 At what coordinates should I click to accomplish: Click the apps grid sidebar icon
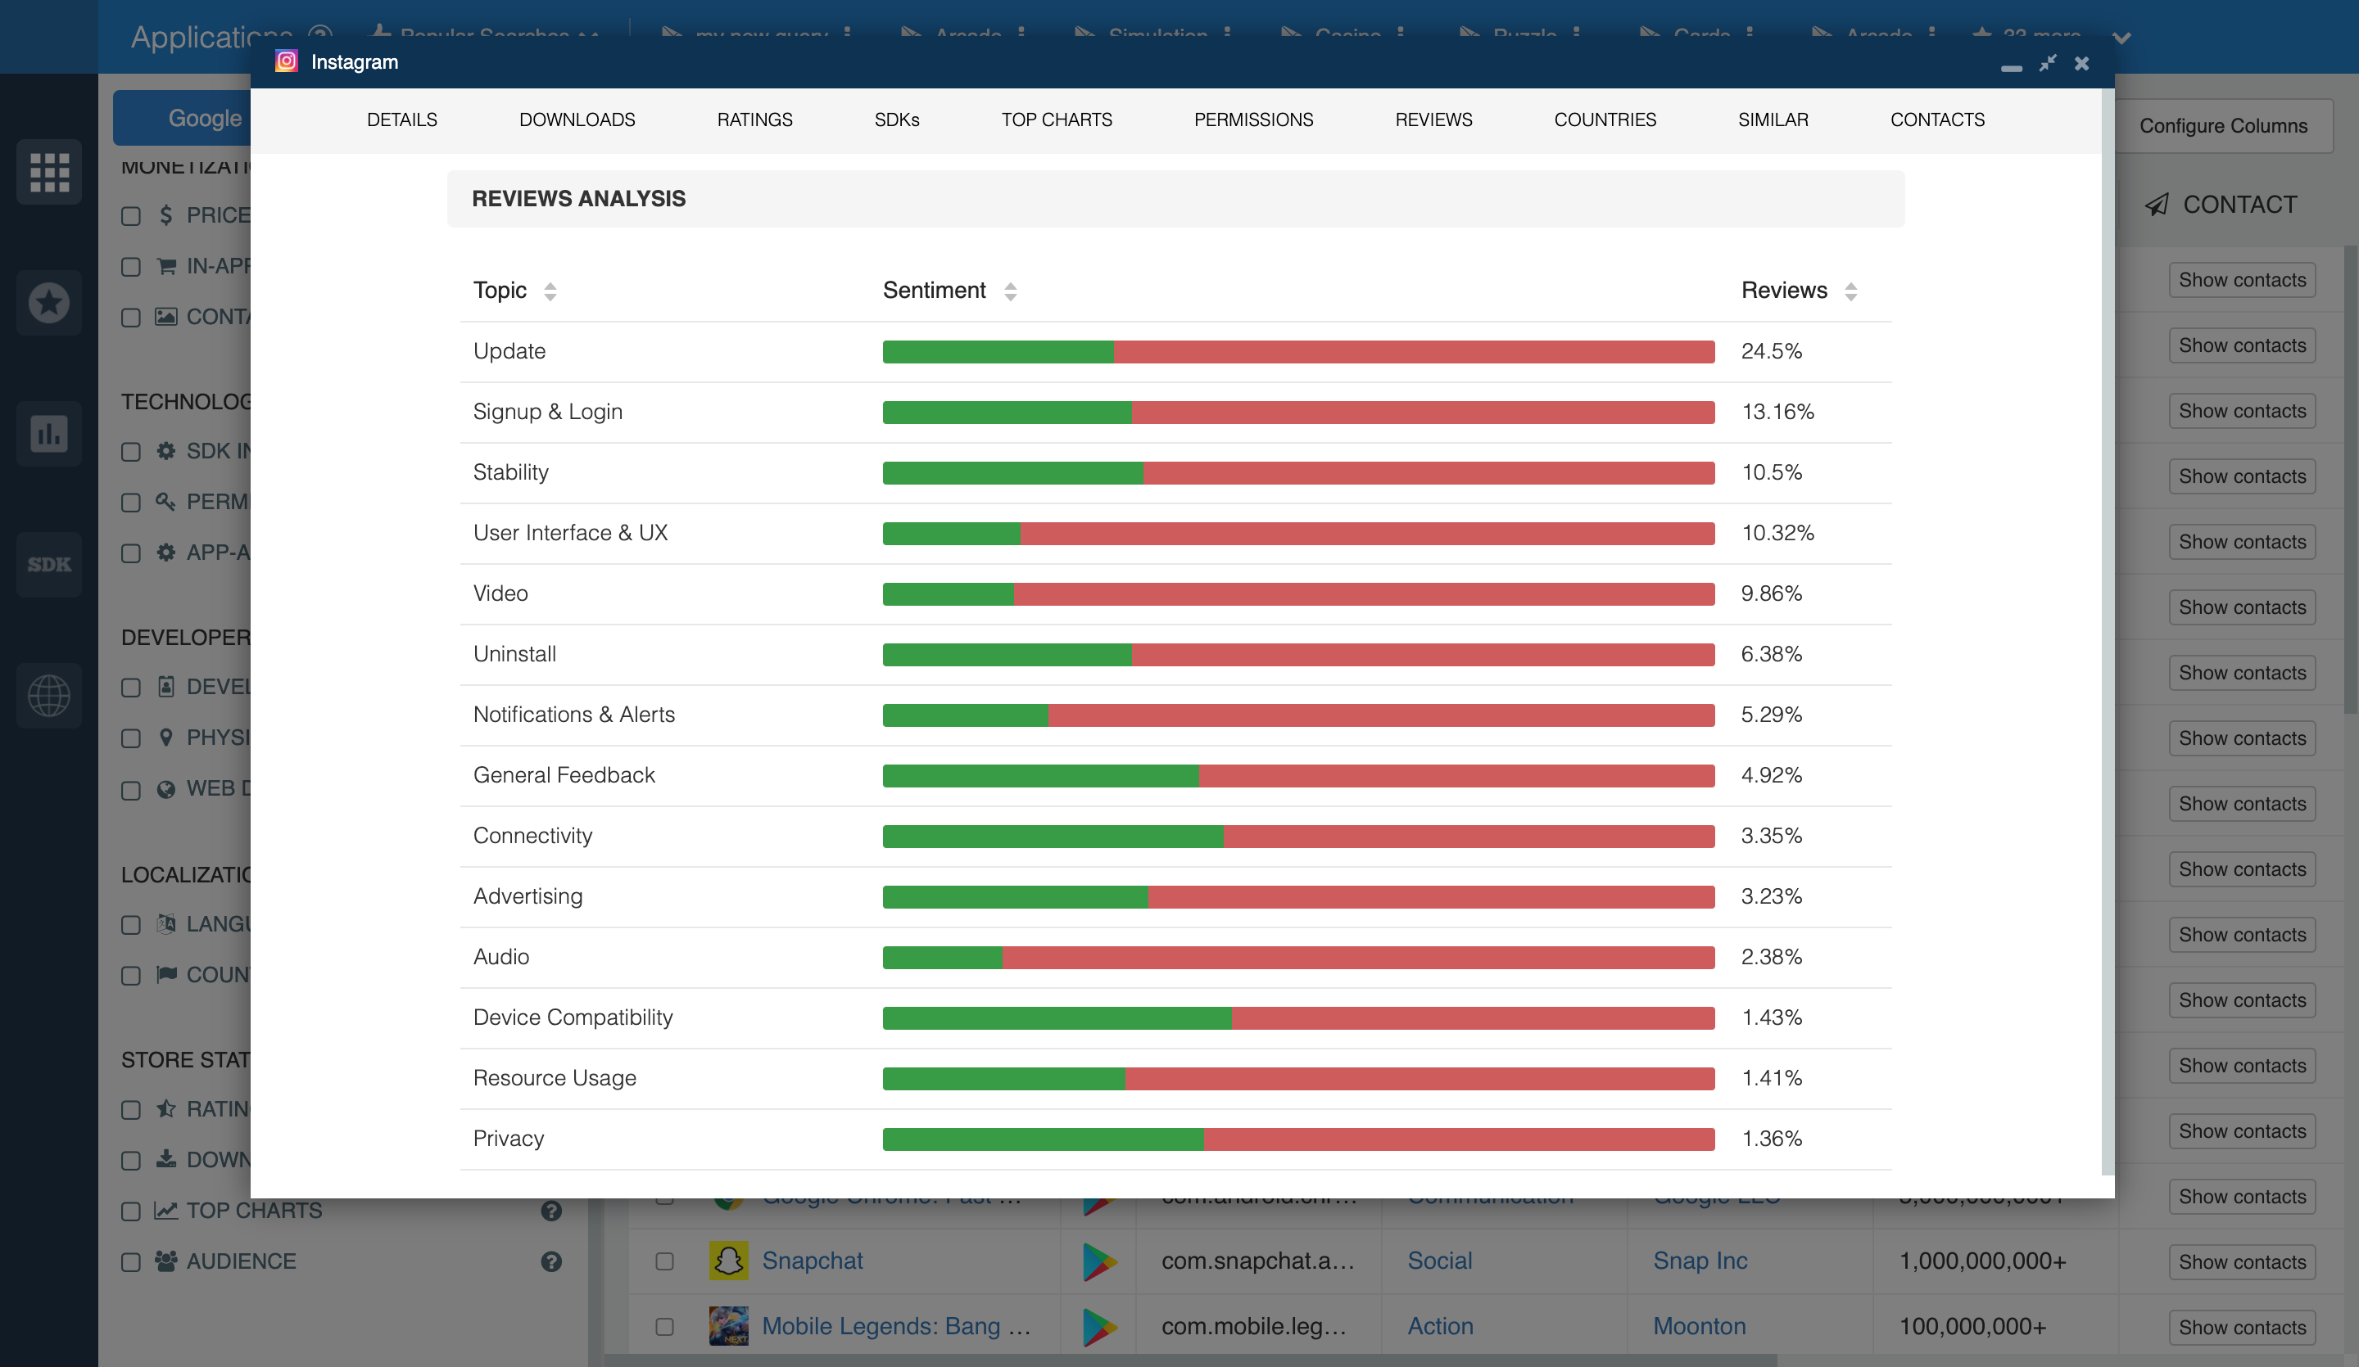point(48,172)
